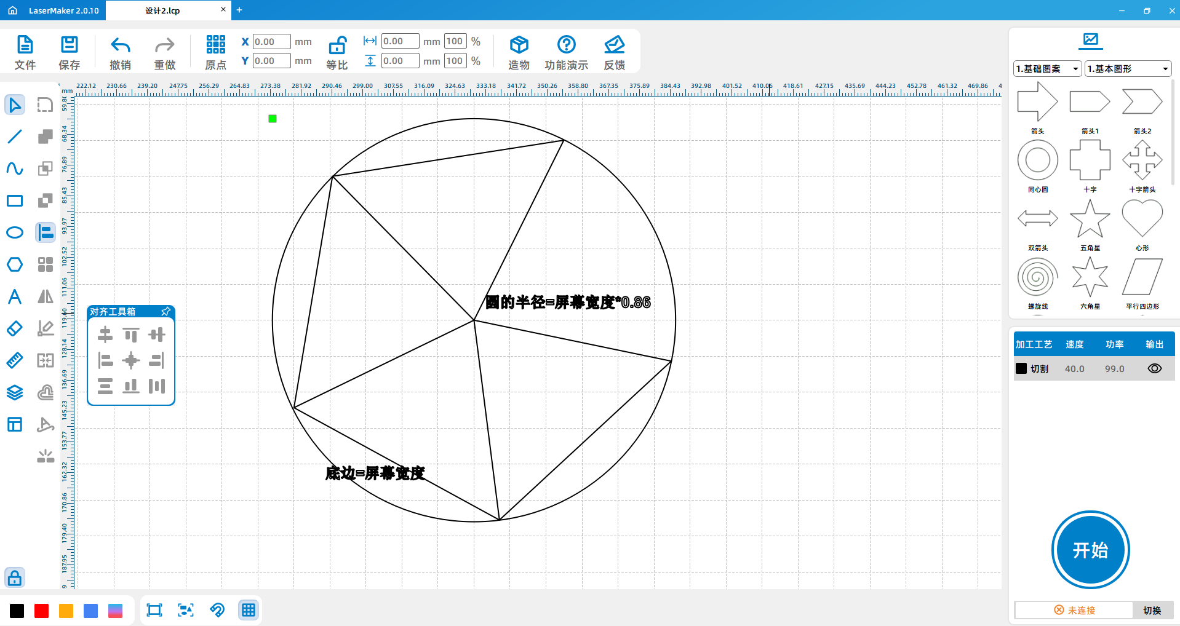Open the 造物 cube icon
The height and width of the screenshot is (626, 1180).
pyautogui.click(x=519, y=52)
